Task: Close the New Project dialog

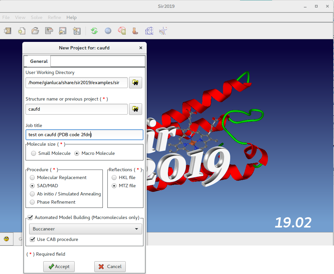Action: coord(141,48)
